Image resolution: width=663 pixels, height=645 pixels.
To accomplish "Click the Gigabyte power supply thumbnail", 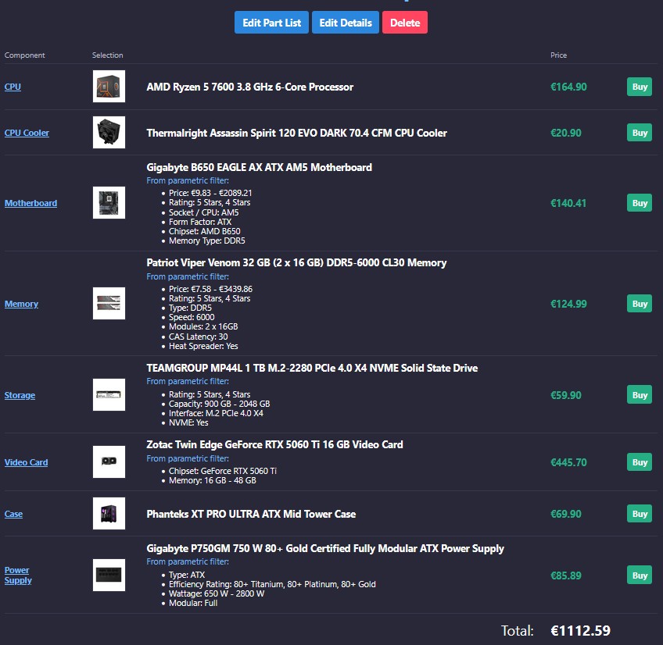I will click(109, 575).
